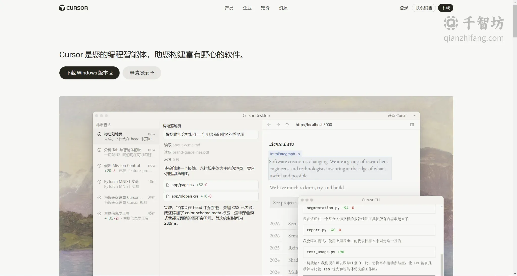Click the 联系销售 button
This screenshot has height=276, width=517.
[x=424, y=8]
